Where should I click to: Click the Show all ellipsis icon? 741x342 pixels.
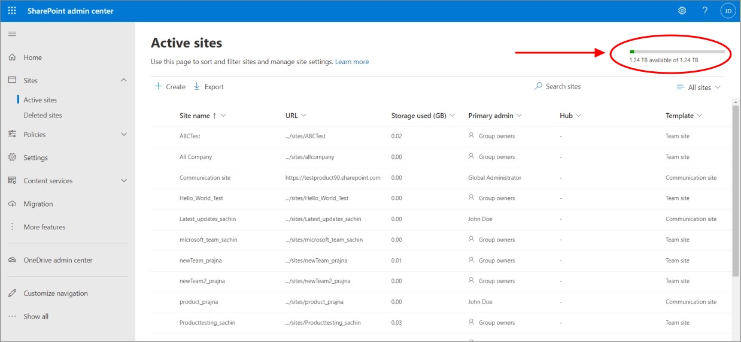click(x=12, y=316)
